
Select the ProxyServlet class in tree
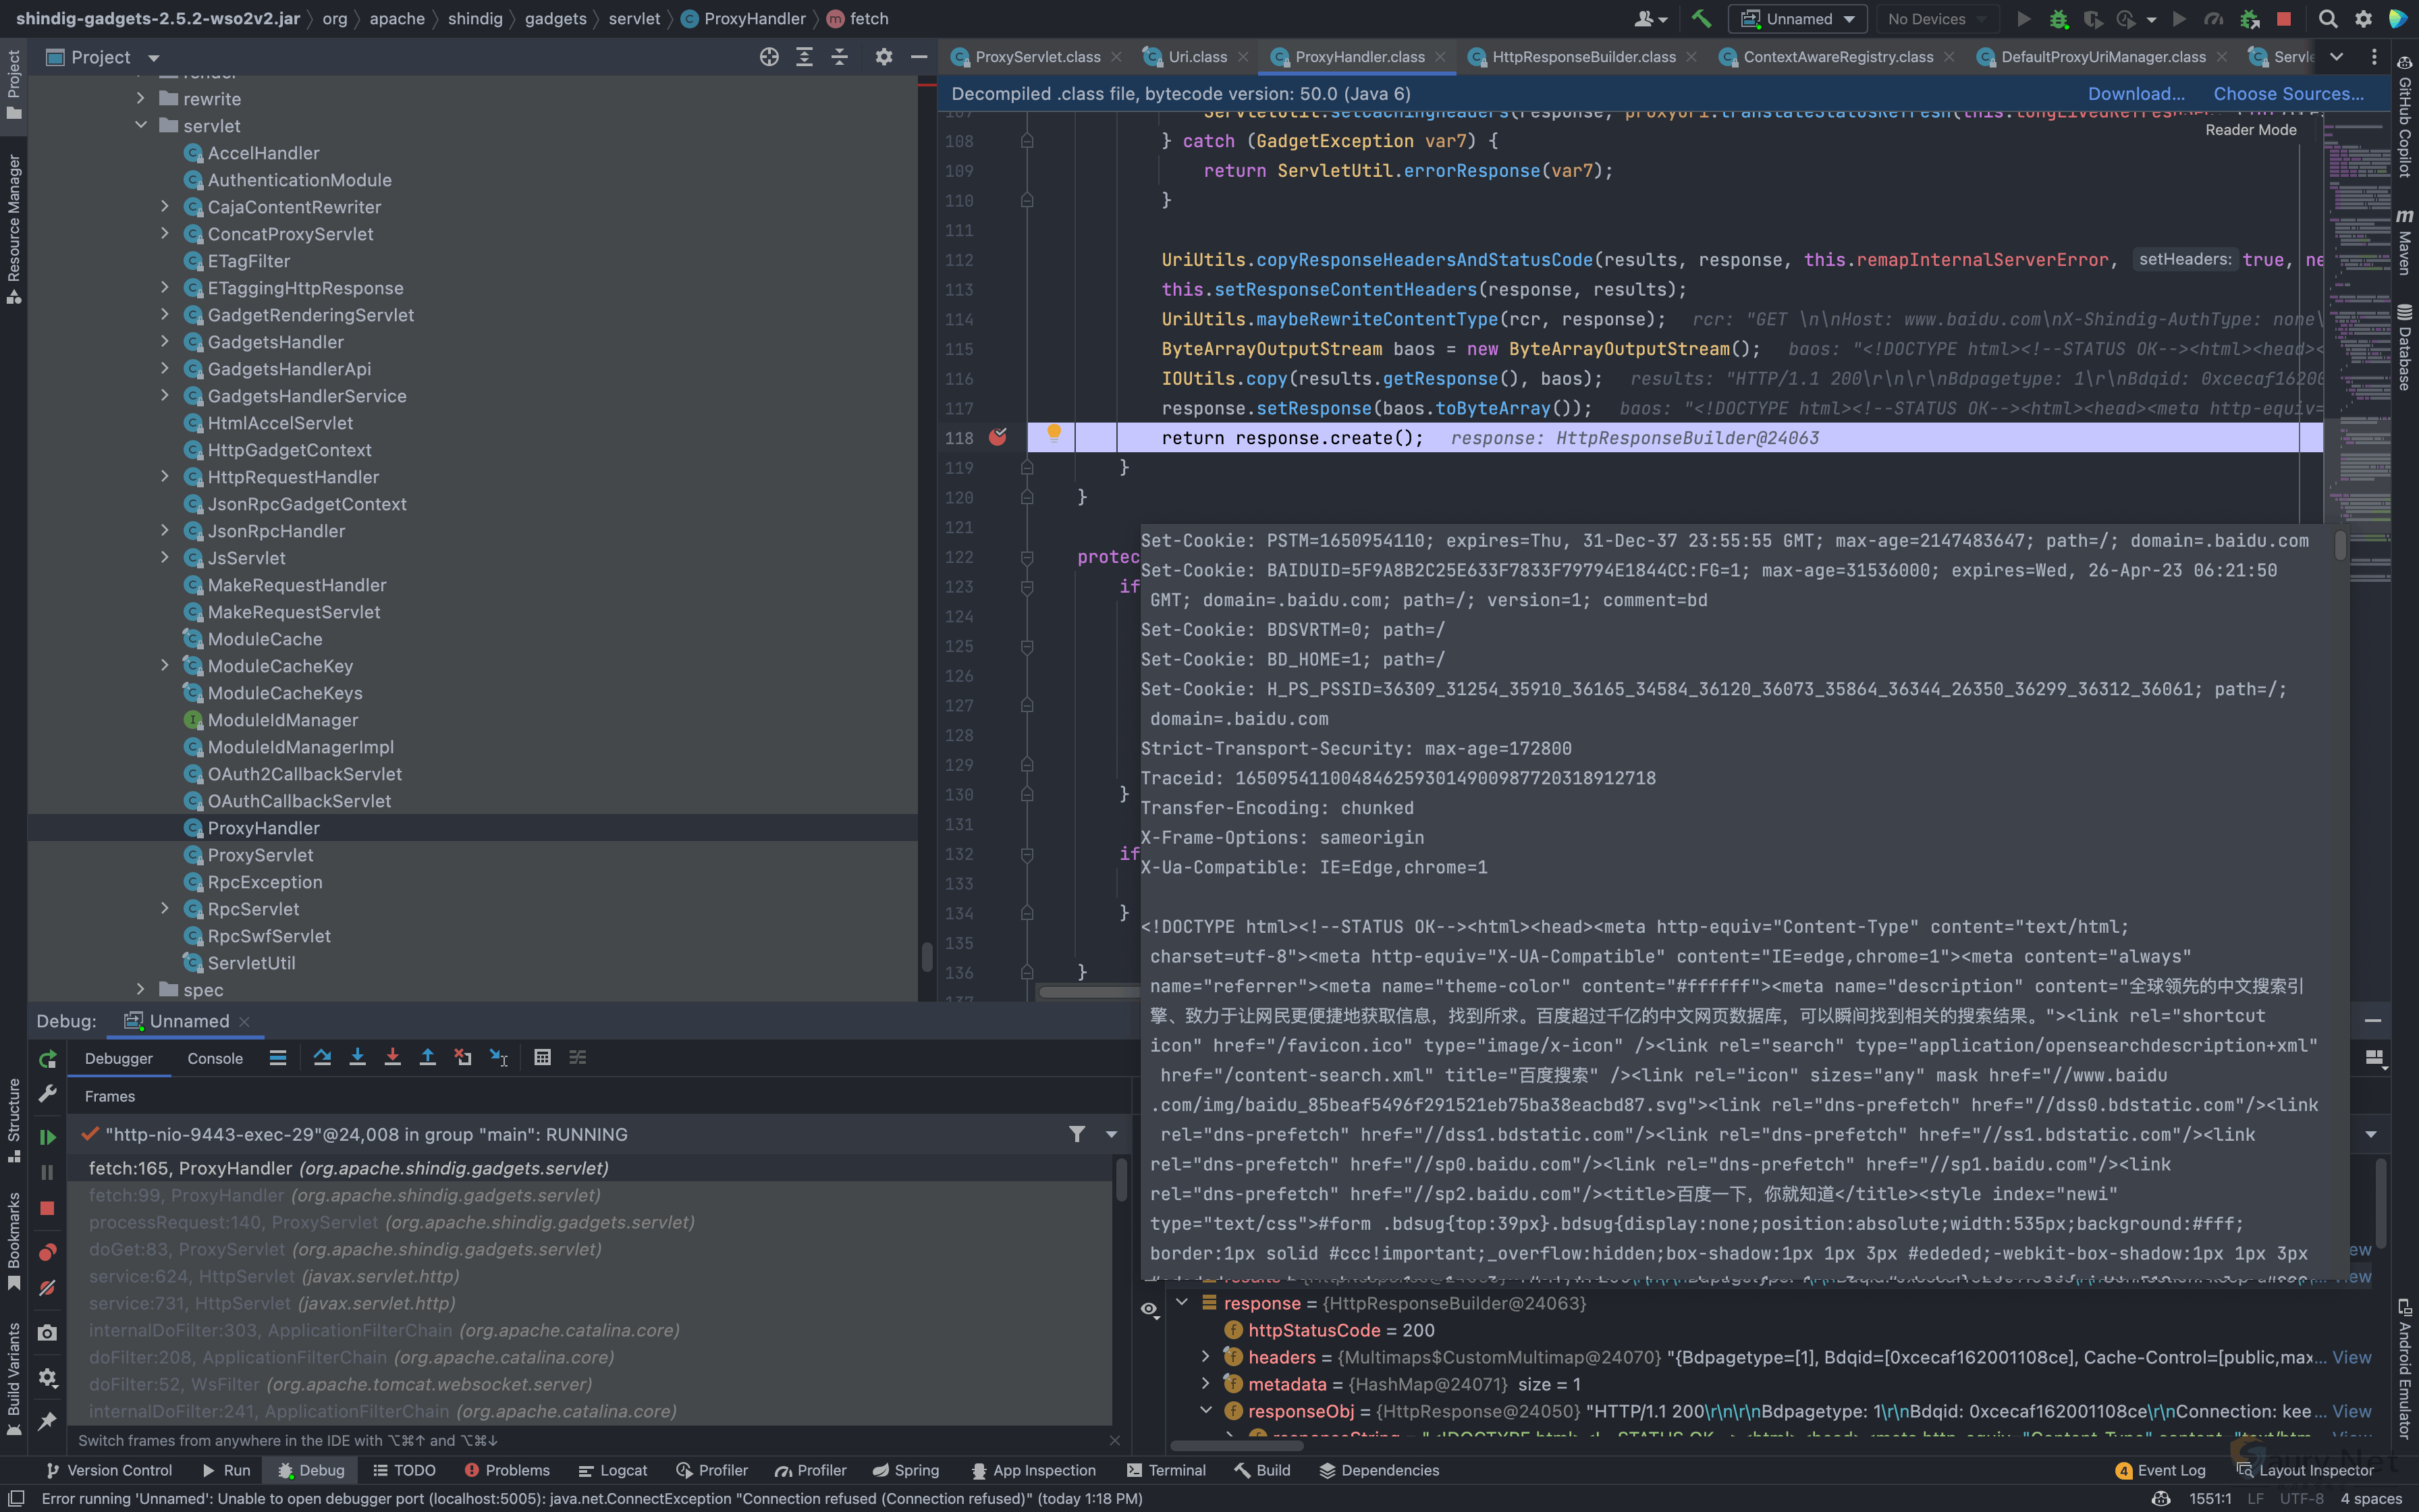[260, 855]
